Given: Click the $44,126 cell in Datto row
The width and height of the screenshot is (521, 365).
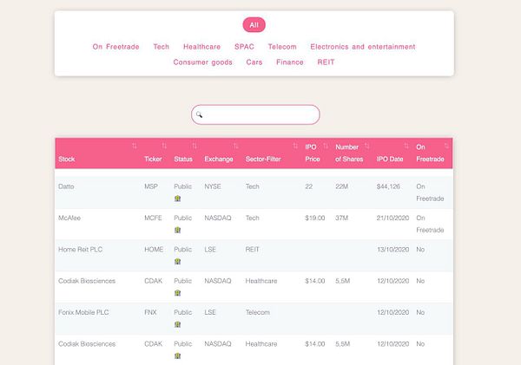Looking at the screenshot, I should (388, 186).
